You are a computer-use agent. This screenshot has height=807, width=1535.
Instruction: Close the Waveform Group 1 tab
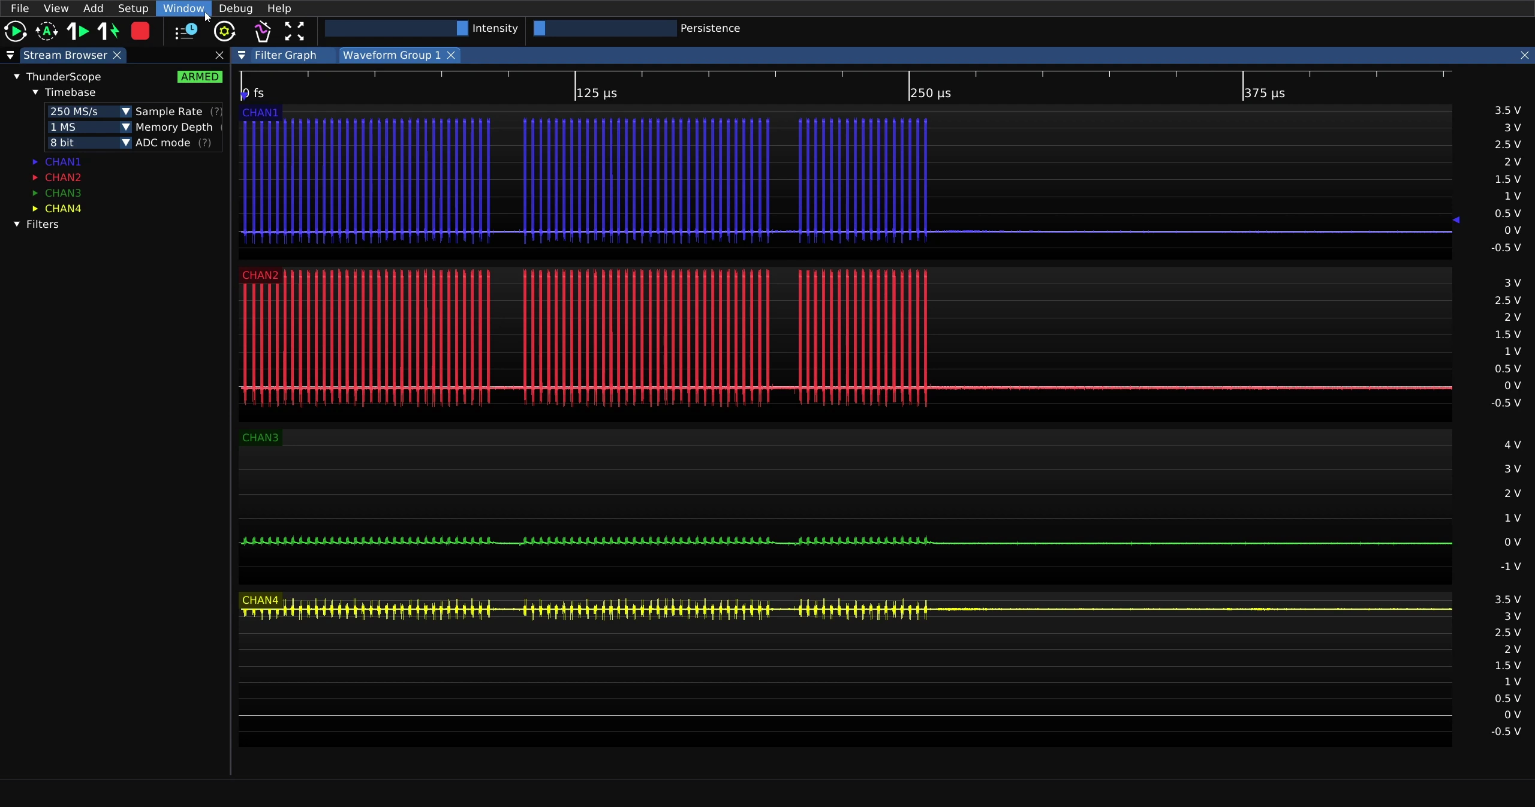451,55
